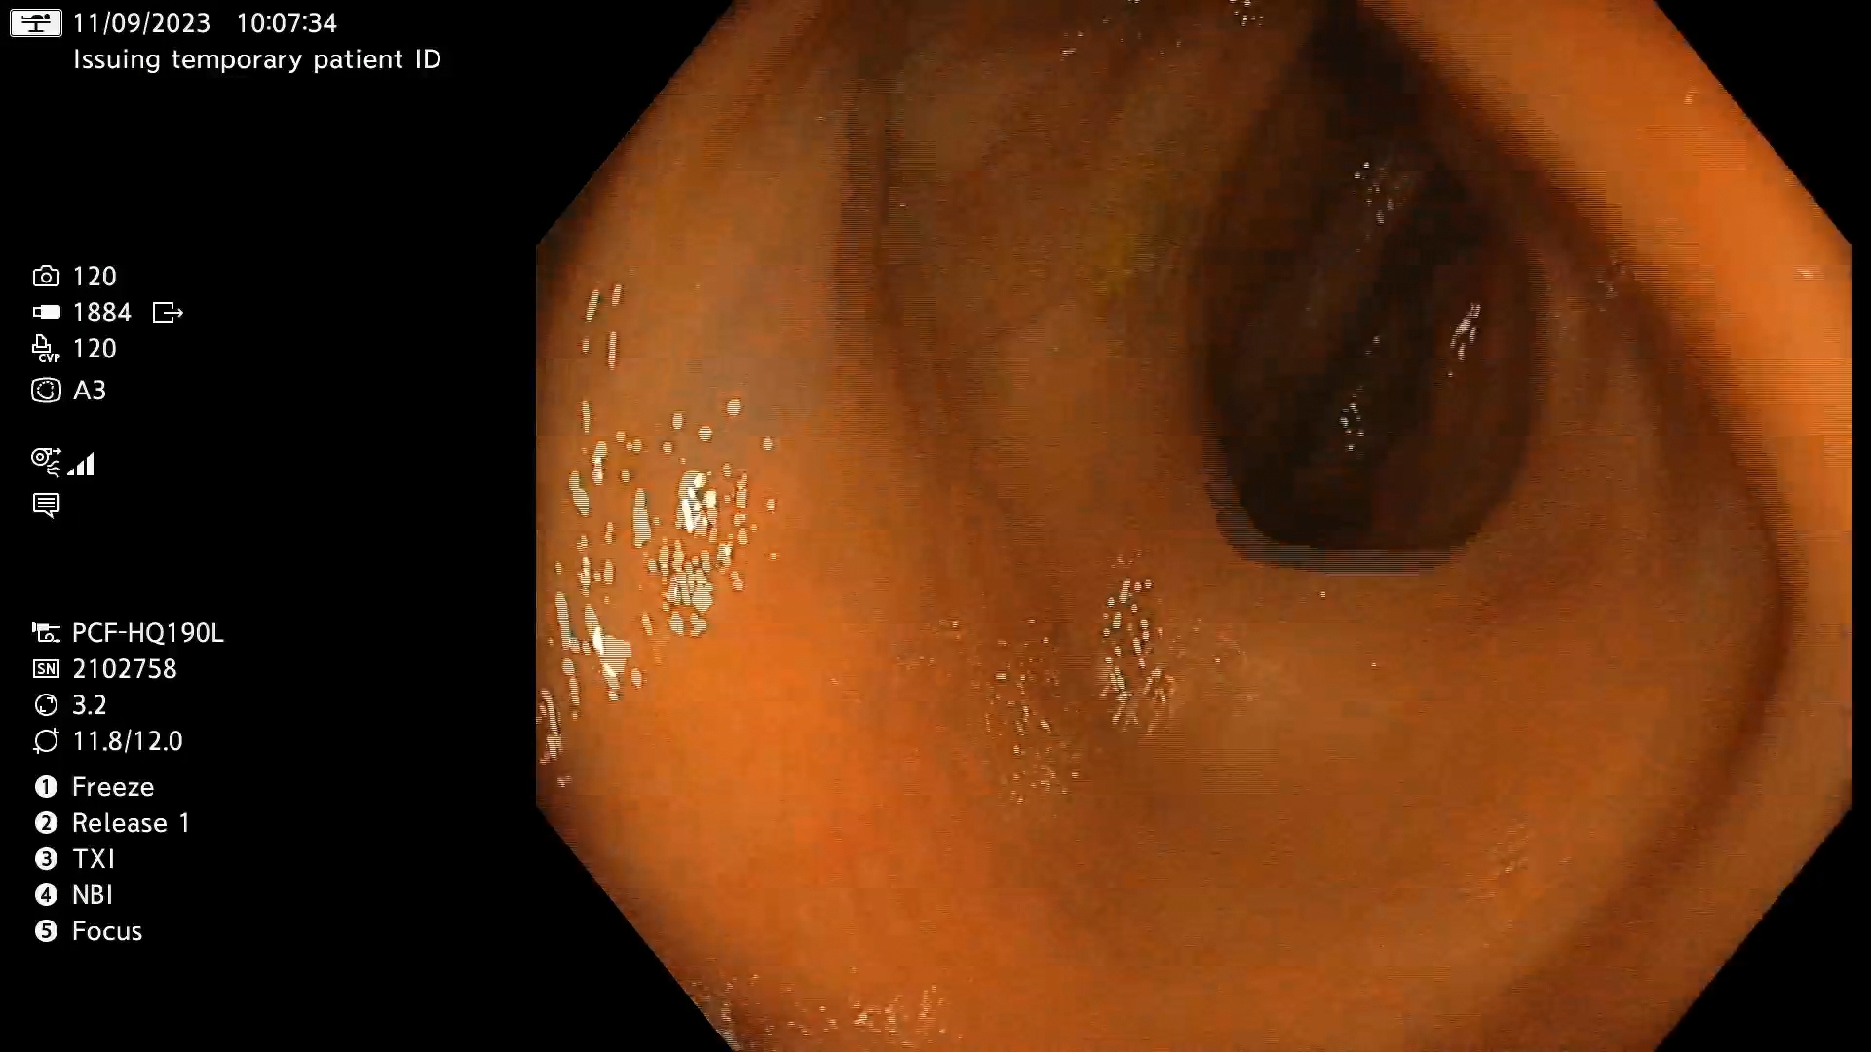Select button 5 Focus
This screenshot has width=1871, height=1052.
click(89, 931)
